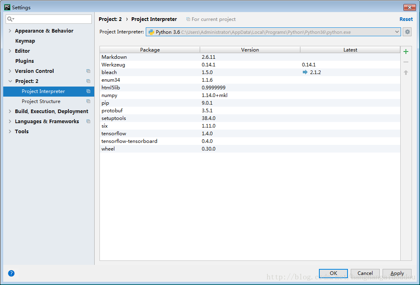Click the Project: 2 breadcrumb
Screen dimensions: 420x285
tap(110, 19)
